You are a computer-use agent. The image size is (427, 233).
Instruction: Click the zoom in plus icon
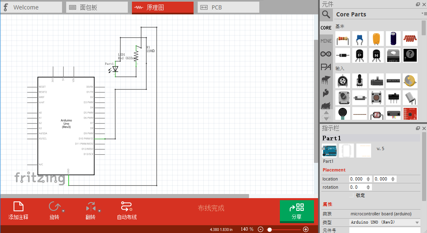point(306,229)
